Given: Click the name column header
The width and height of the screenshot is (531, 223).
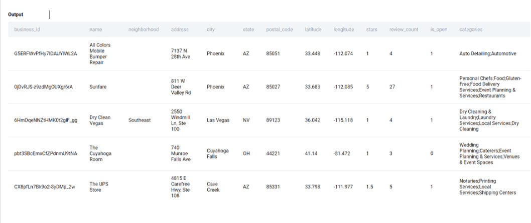Looking at the screenshot, I should (95, 29).
